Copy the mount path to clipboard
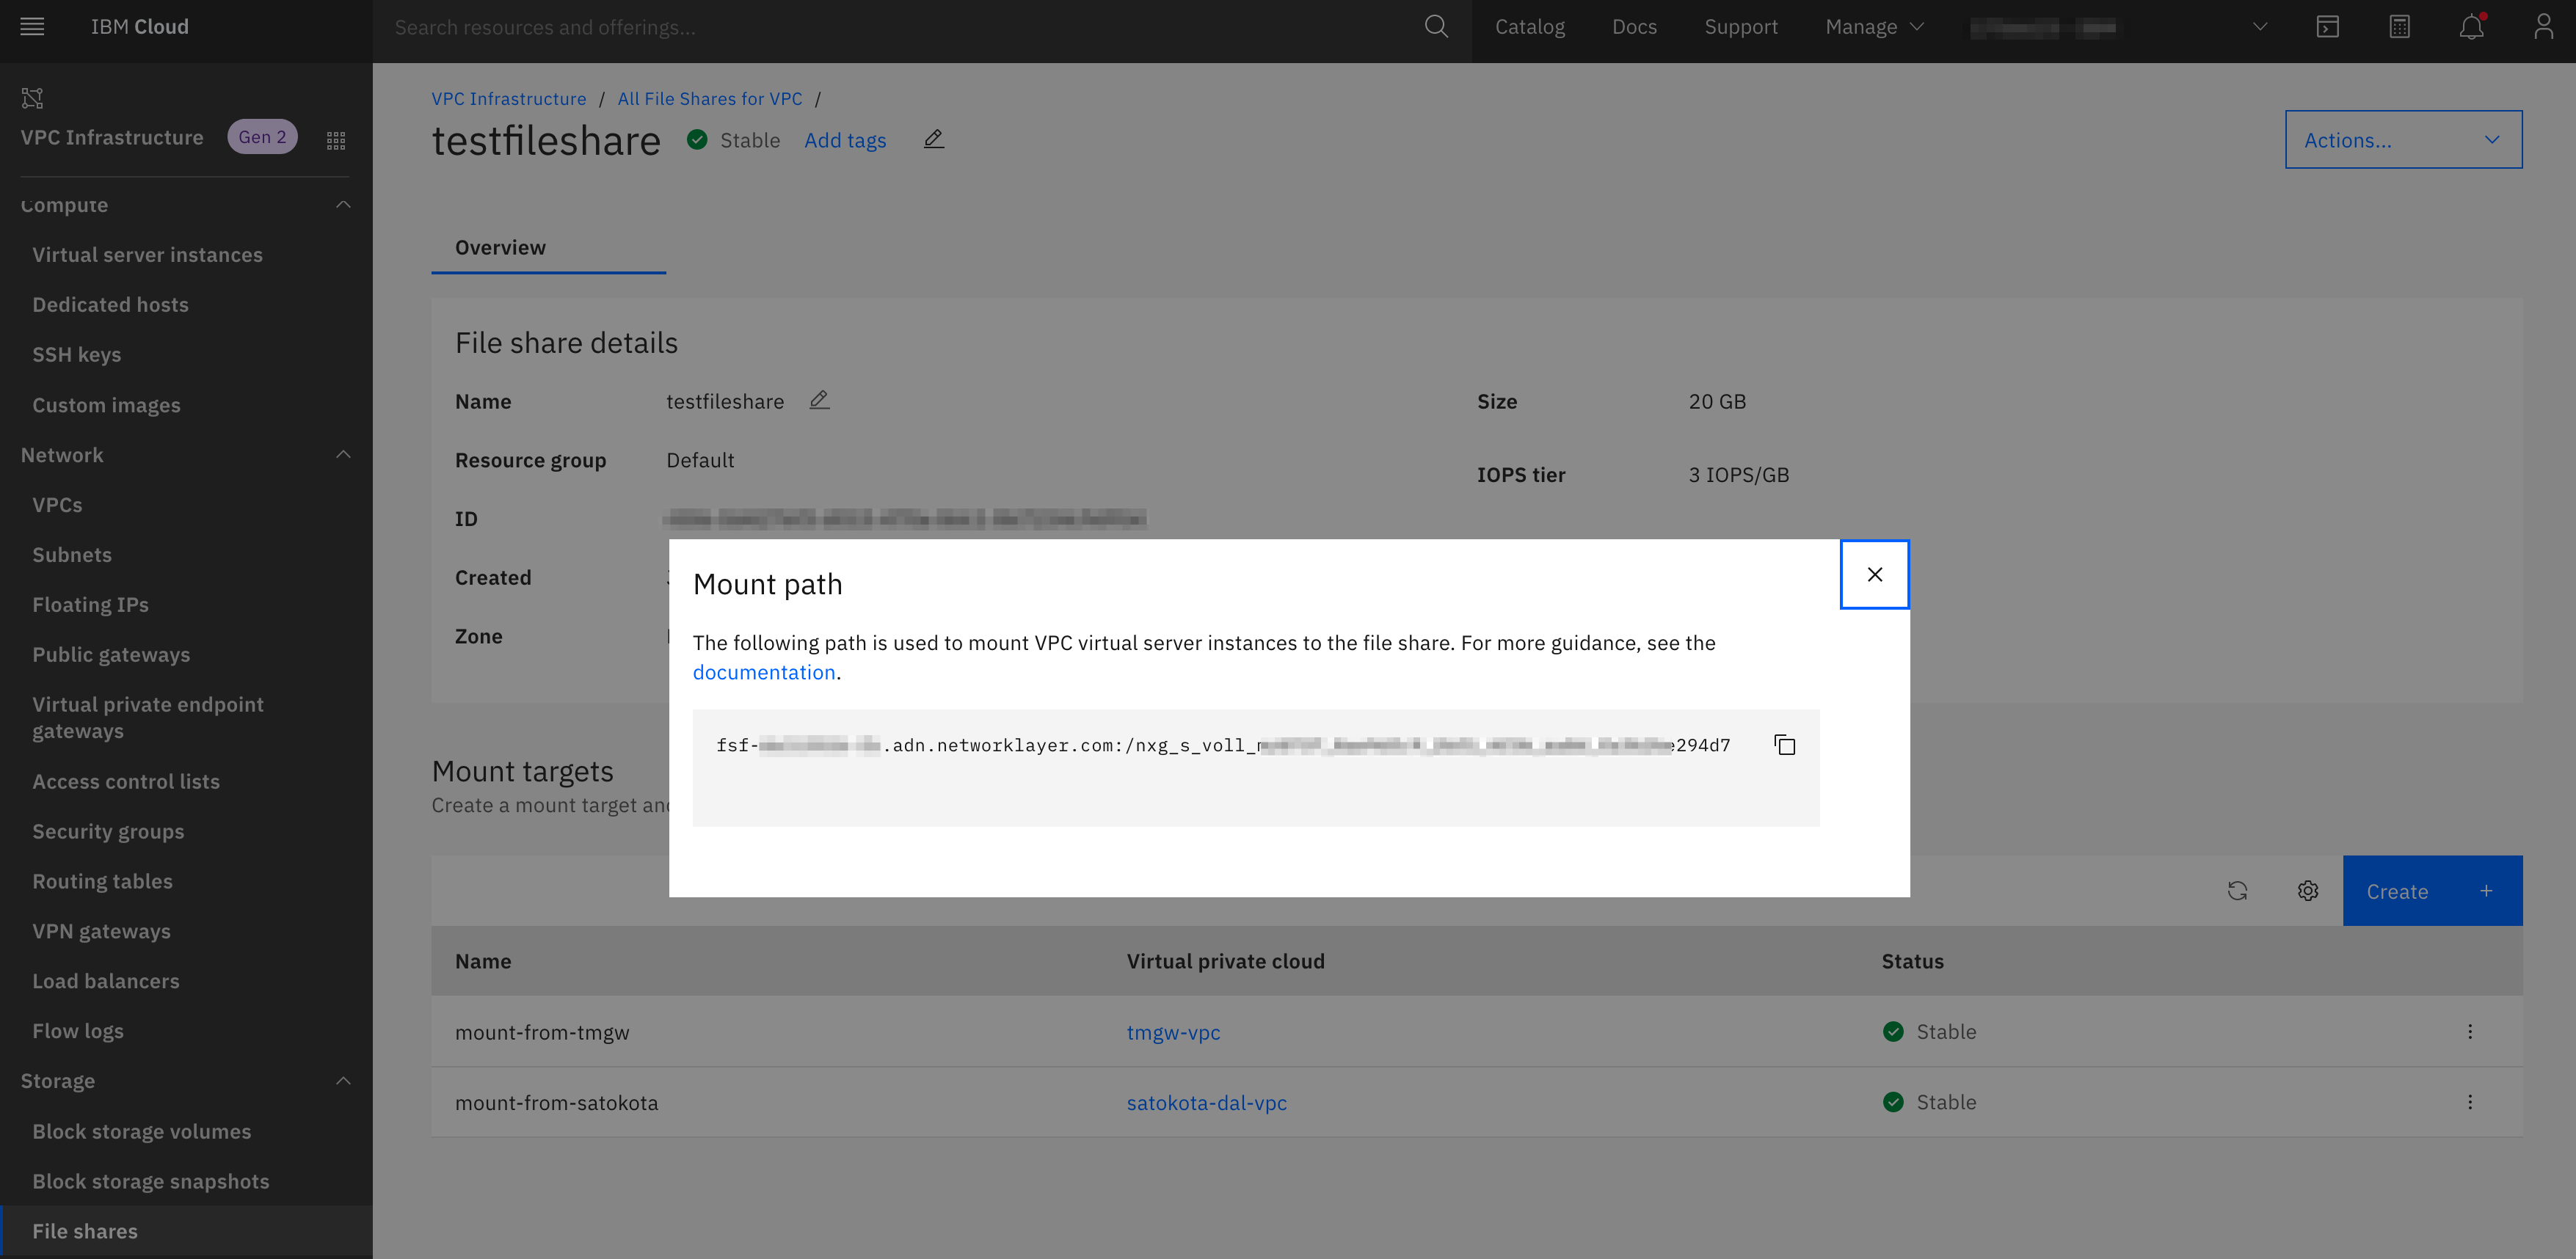The image size is (2576, 1259). point(1785,745)
